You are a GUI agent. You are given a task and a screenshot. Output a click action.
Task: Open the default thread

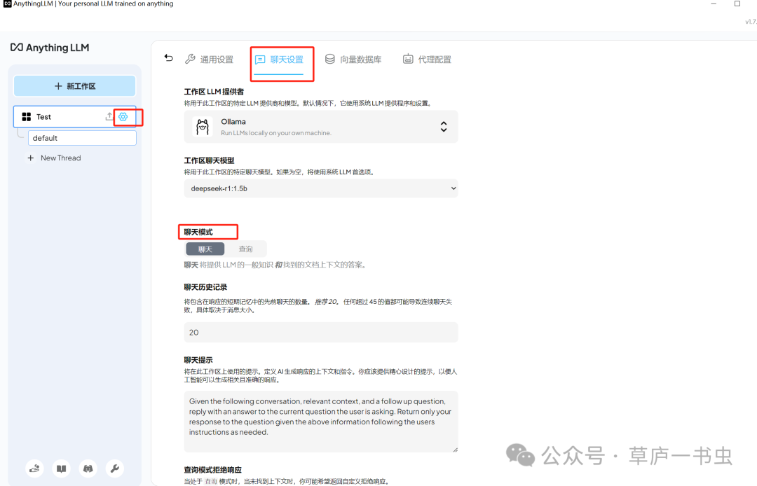pyautogui.click(x=82, y=138)
